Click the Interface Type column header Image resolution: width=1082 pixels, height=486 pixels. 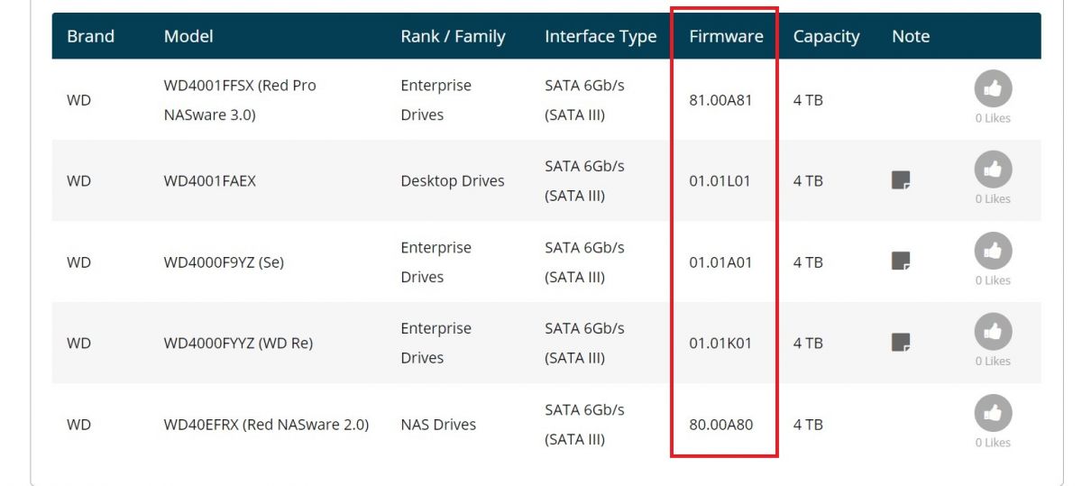click(601, 36)
